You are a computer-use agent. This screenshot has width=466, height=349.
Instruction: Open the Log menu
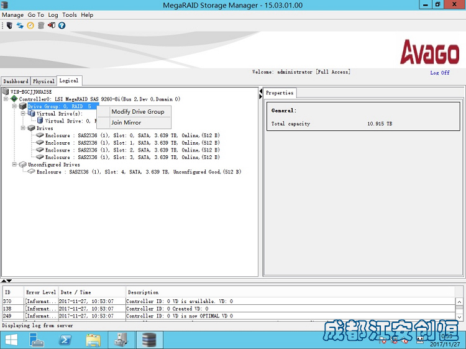[x=53, y=15]
